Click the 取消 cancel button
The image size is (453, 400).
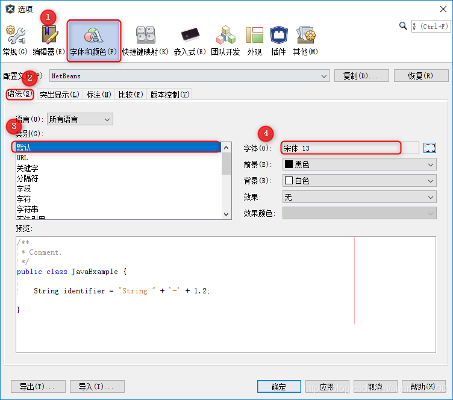(x=375, y=386)
